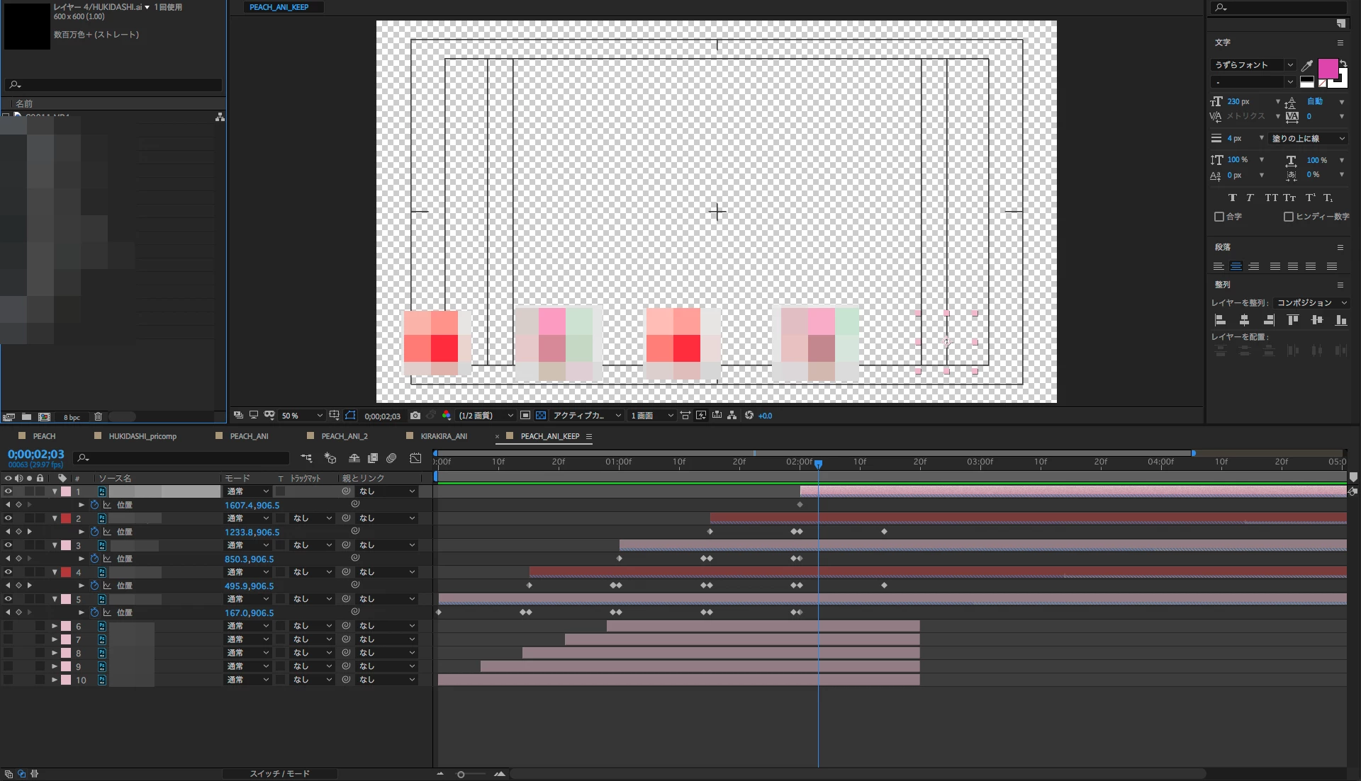Viewport: 1361px width, 781px height.
Task: Enable motion blur for timeline layers
Action: tap(391, 459)
